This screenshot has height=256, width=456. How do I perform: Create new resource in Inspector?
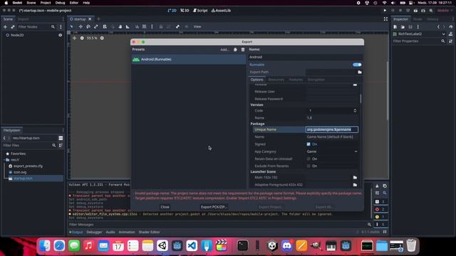click(395, 27)
